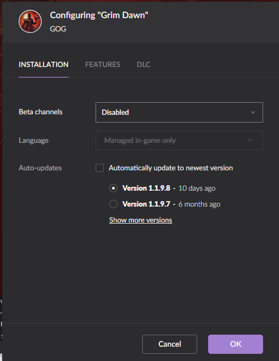Image resolution: width=279 pixels, height=361 pixels.
Task: Switch to the DLC tab
Action: click(x=143, y=64)
